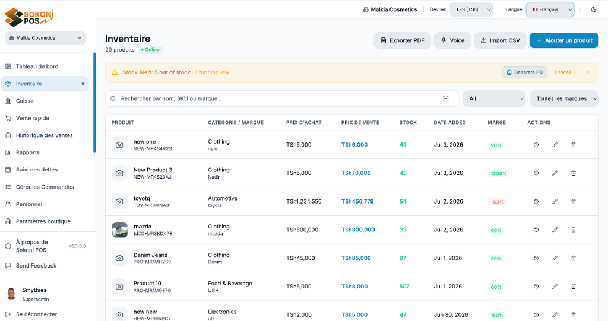The image size is (608, 321).
Task: Open the Devise currency dropdown
Action: pyautogui.click(x=471, y=9)
